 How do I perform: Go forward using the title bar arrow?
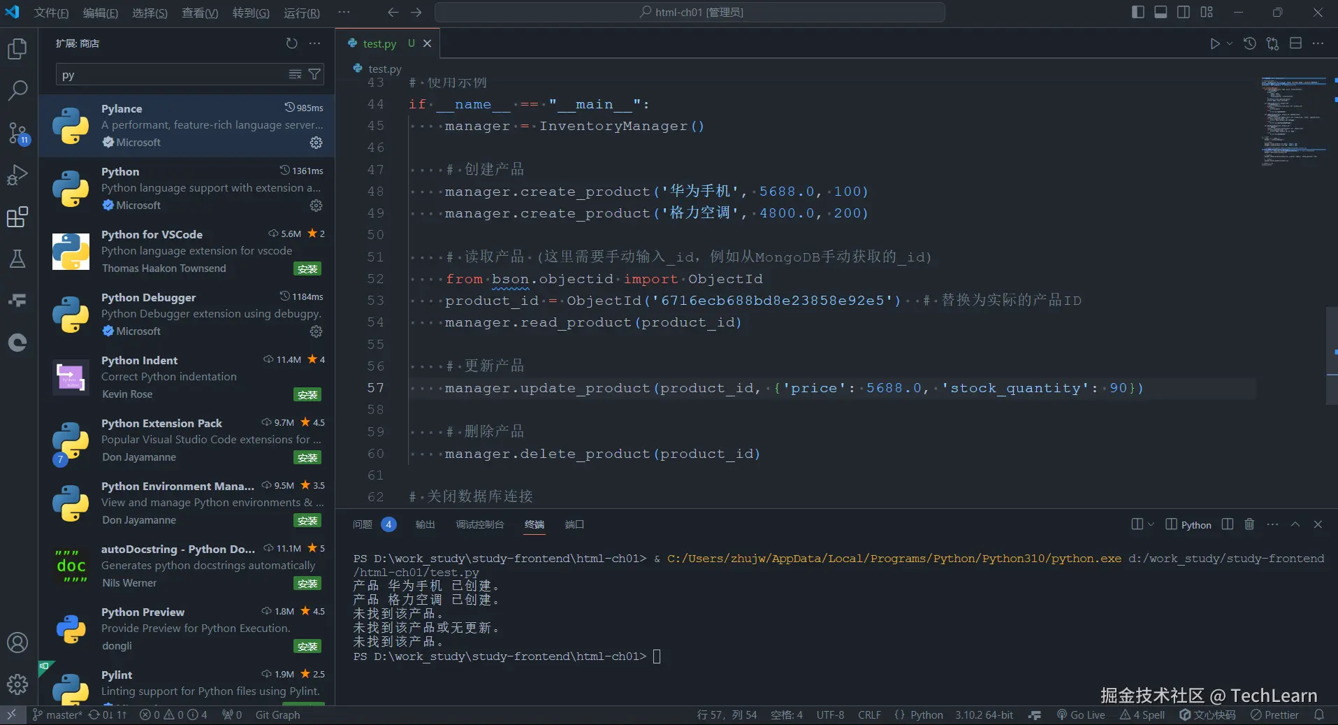pos(416,13)
